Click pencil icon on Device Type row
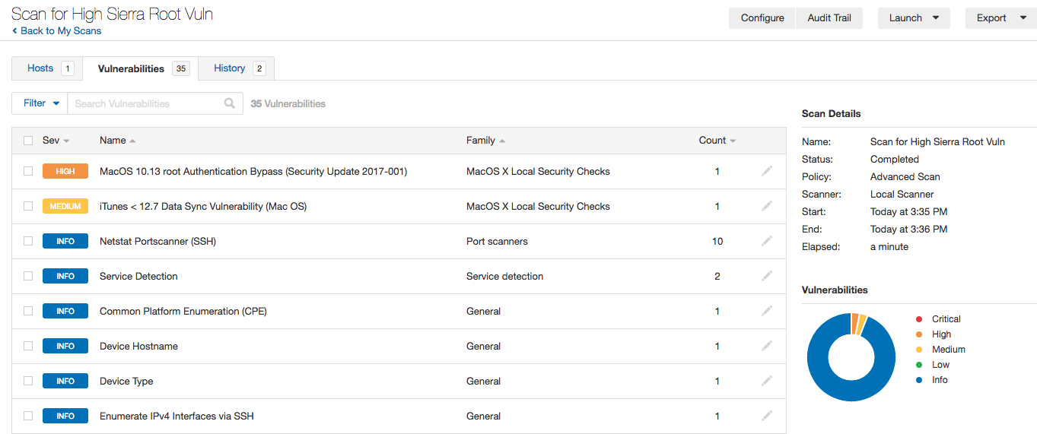 767,381
